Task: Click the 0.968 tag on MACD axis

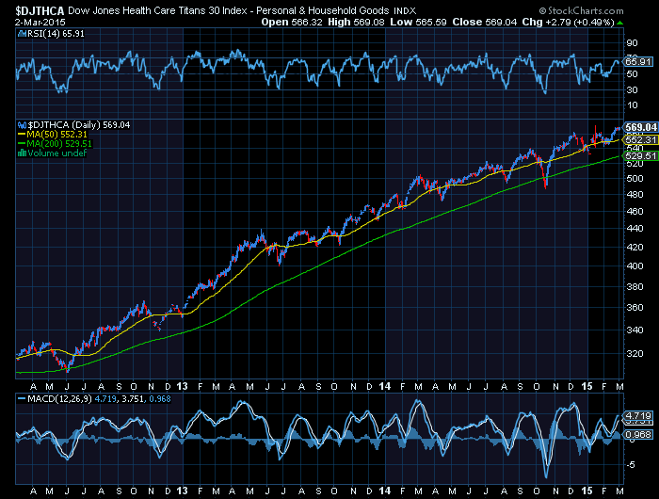Action: pos(638,434)
